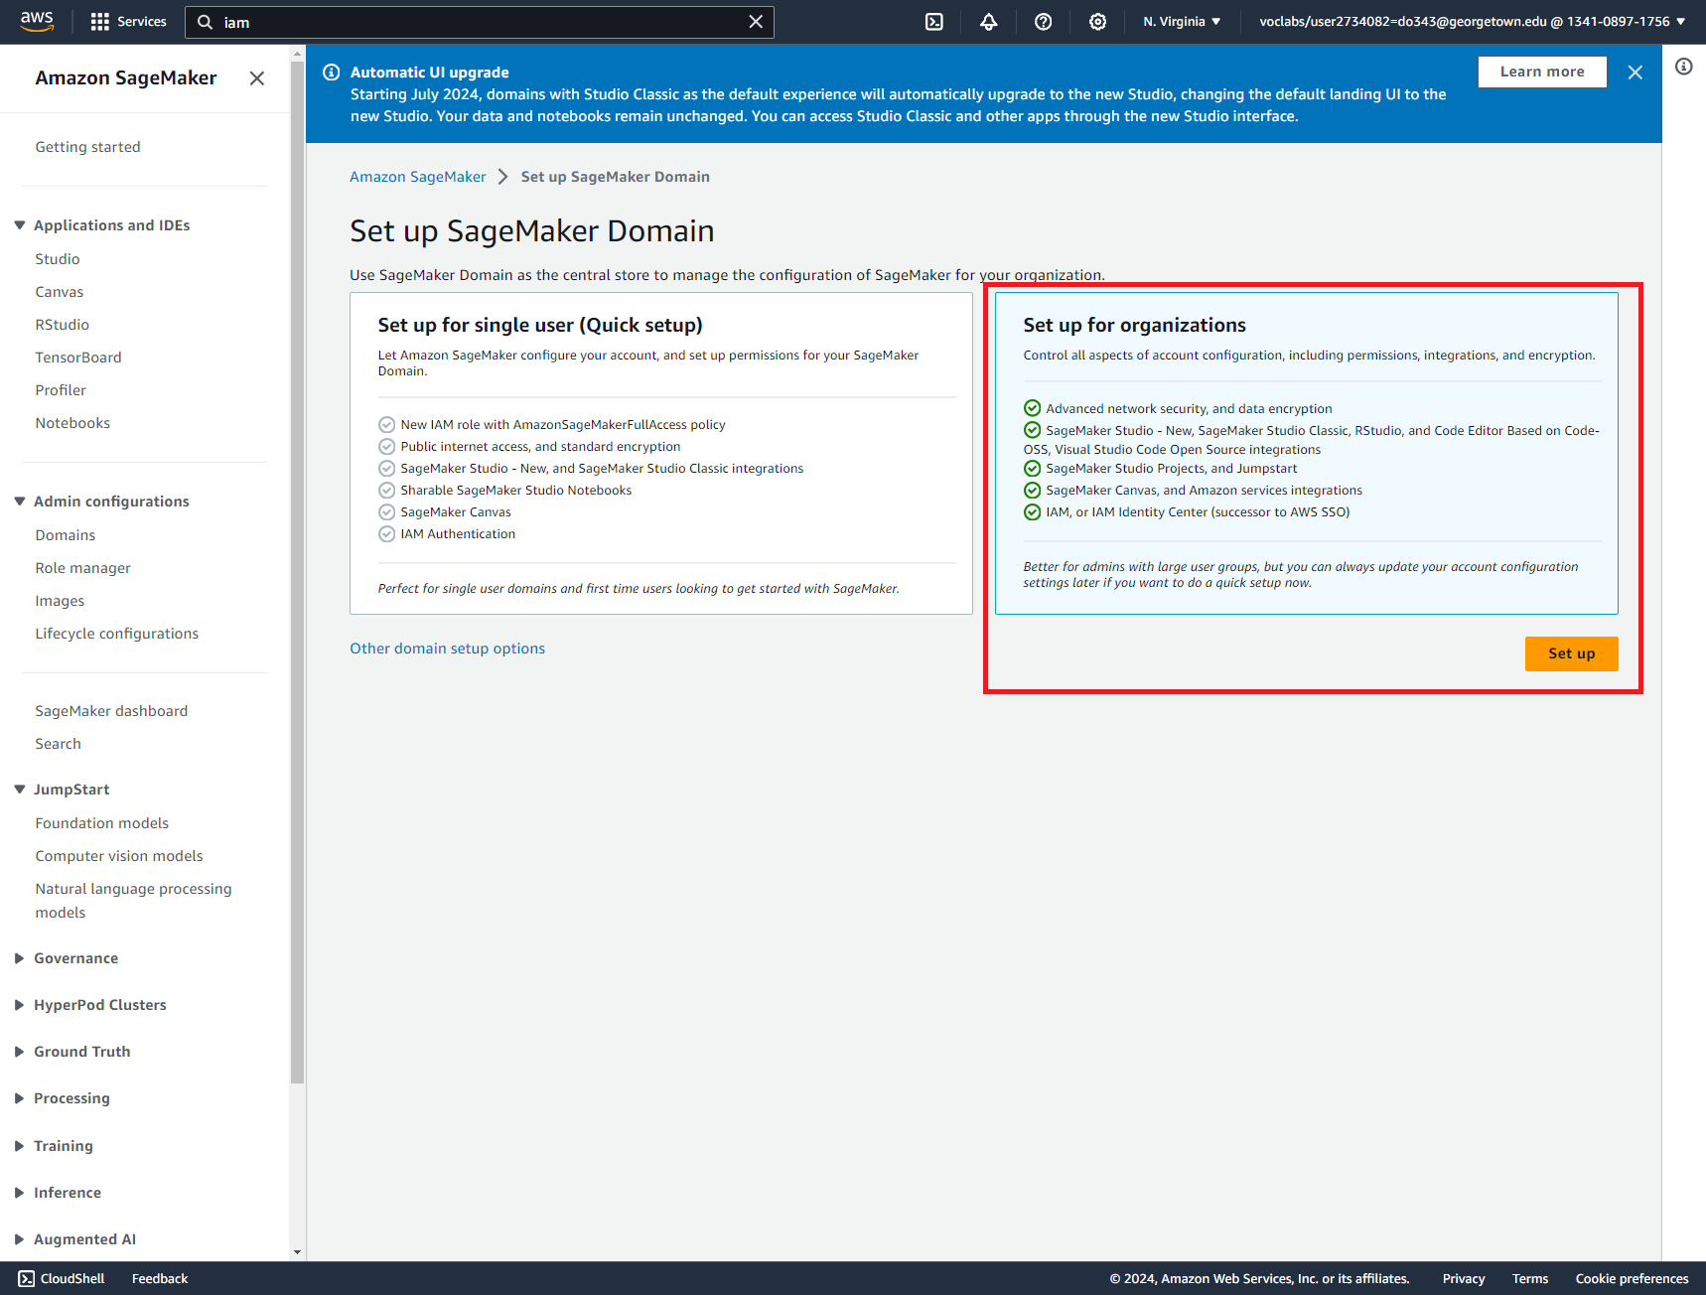
Task: Expand the Processing section
Action: point(20,1098)
